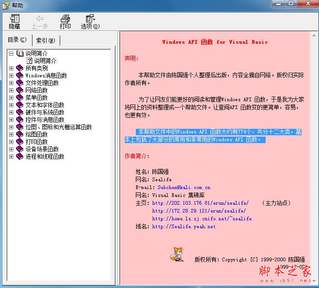The image size is (319, 288).
Task: Open the http://172.28.29.121/erun/sealife/ link
Action: [x=199, y=211]
